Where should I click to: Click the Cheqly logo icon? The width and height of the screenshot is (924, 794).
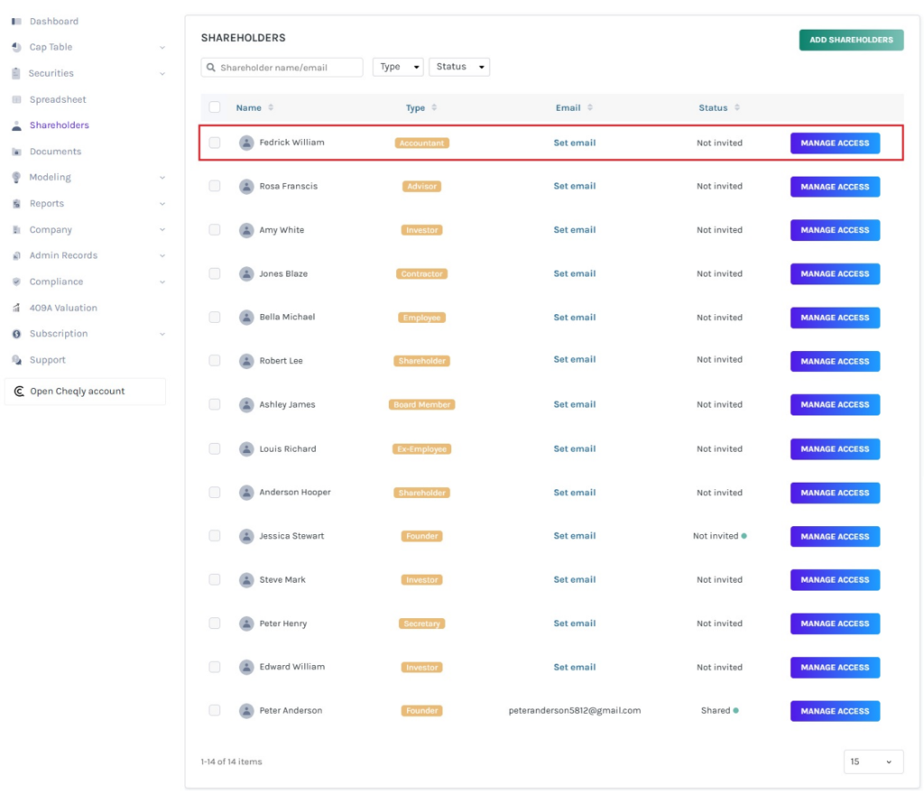(x=19, y=392)
